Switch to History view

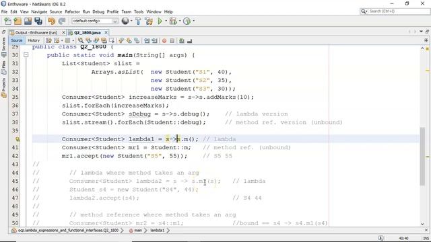click(x=34, y=40)
